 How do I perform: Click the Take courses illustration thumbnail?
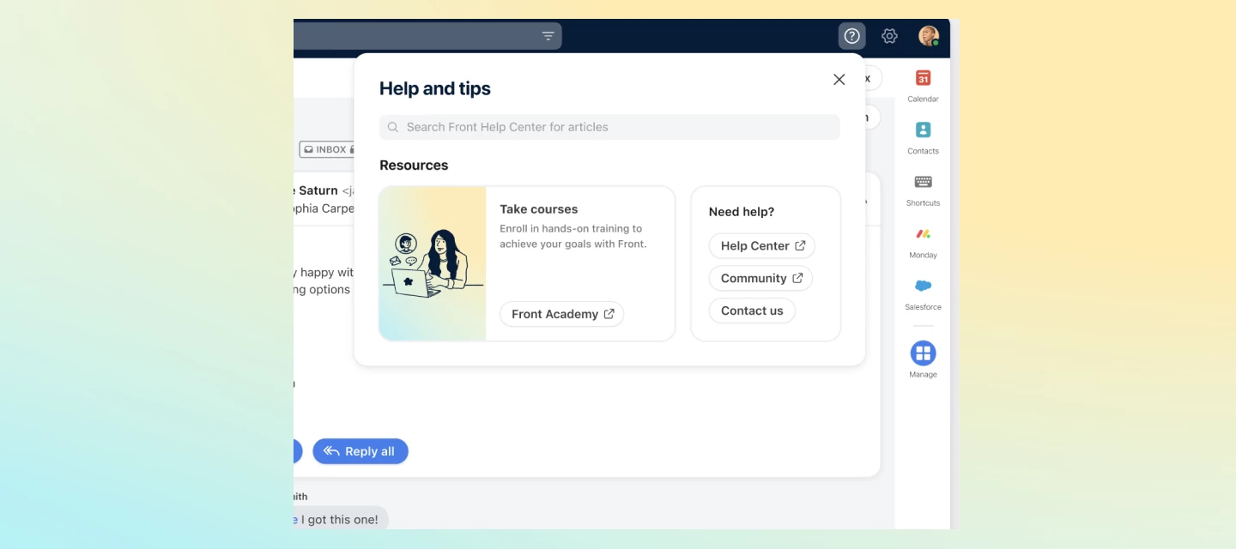[x=433, y=263]
